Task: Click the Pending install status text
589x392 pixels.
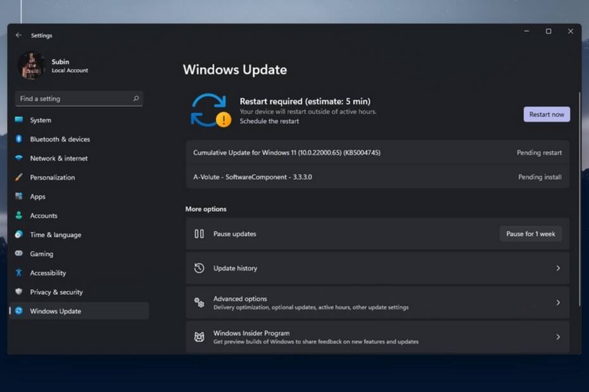Action: click(540, 177)
